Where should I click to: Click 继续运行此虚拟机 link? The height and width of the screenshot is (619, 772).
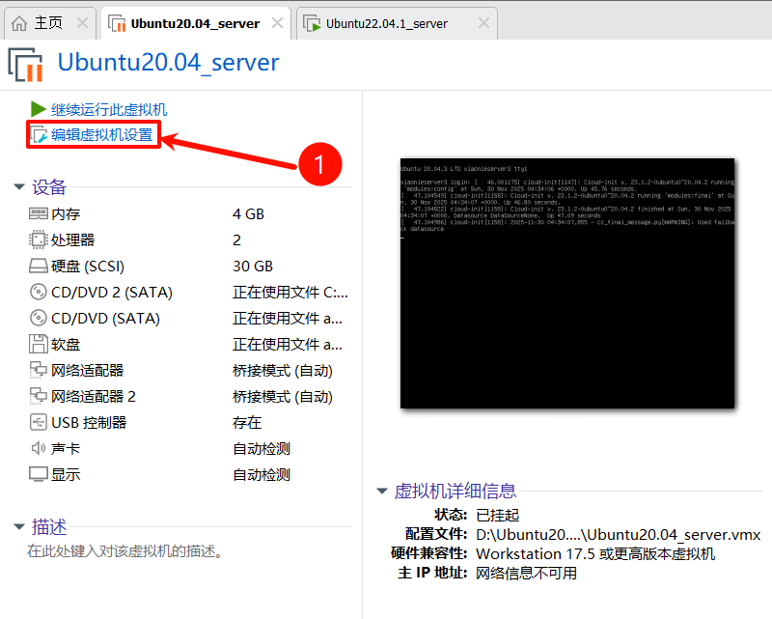[x=109, y=109]
